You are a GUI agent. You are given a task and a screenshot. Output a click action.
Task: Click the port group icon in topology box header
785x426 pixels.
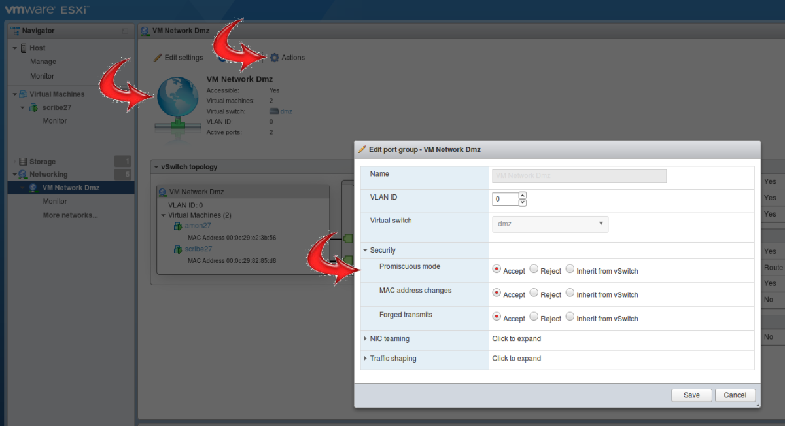(163, 192)
